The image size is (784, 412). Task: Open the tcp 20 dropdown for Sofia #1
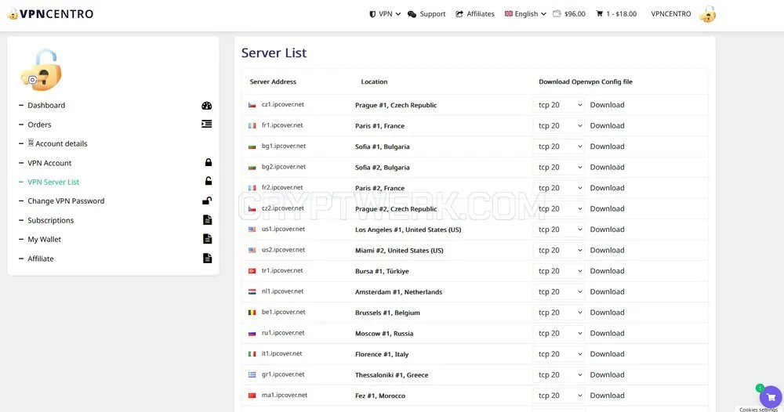559,146
